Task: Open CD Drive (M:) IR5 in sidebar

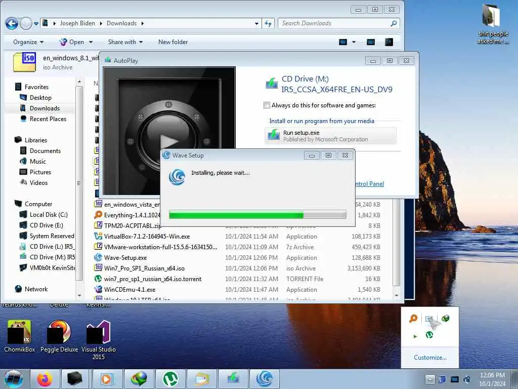Action: tap(52, 257)
